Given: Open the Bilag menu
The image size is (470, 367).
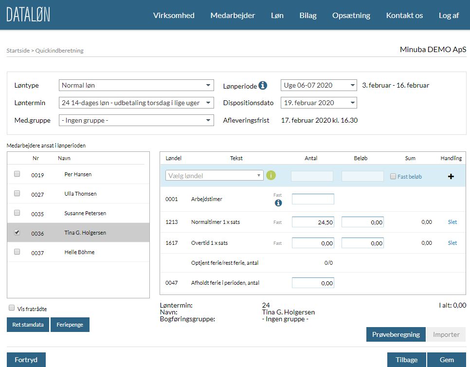Looking at the screenshot, I should (308, 15).
